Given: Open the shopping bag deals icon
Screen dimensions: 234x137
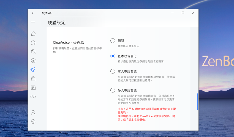Looking at the screenshot, I should pos(33,79).
